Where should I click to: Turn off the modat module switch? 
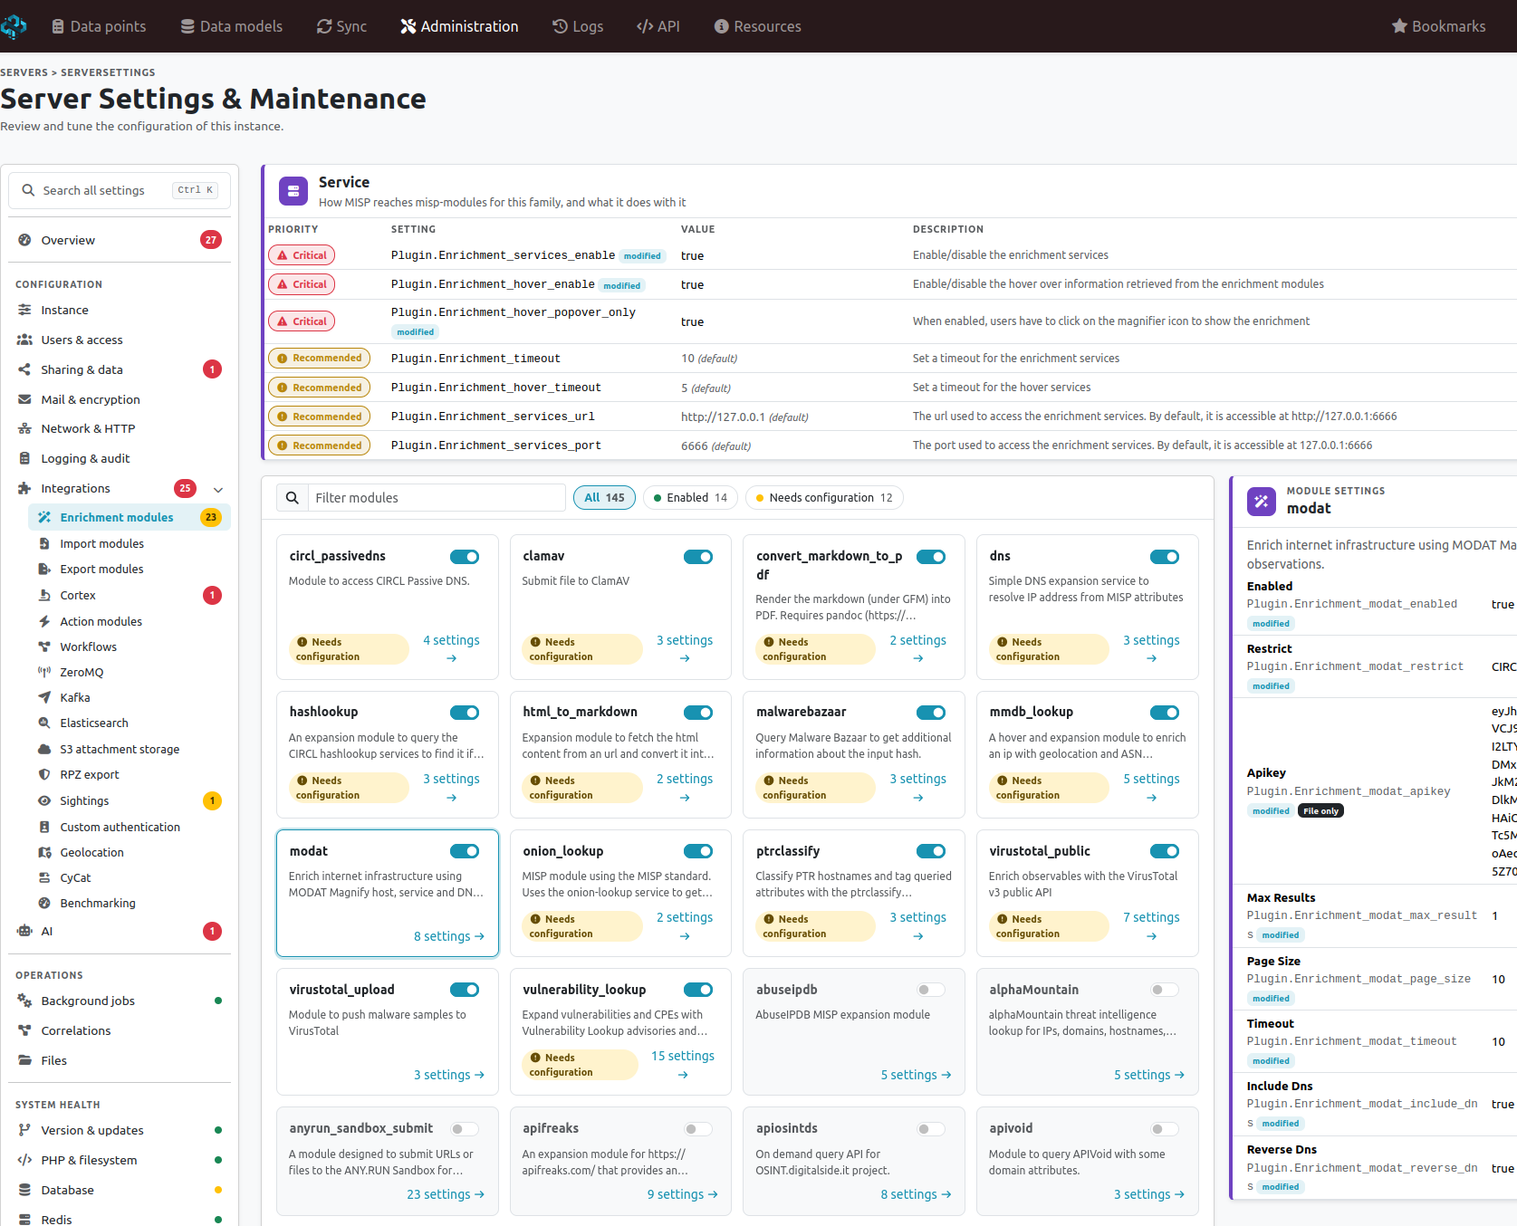pyautogui.click(x=465, y=851)
